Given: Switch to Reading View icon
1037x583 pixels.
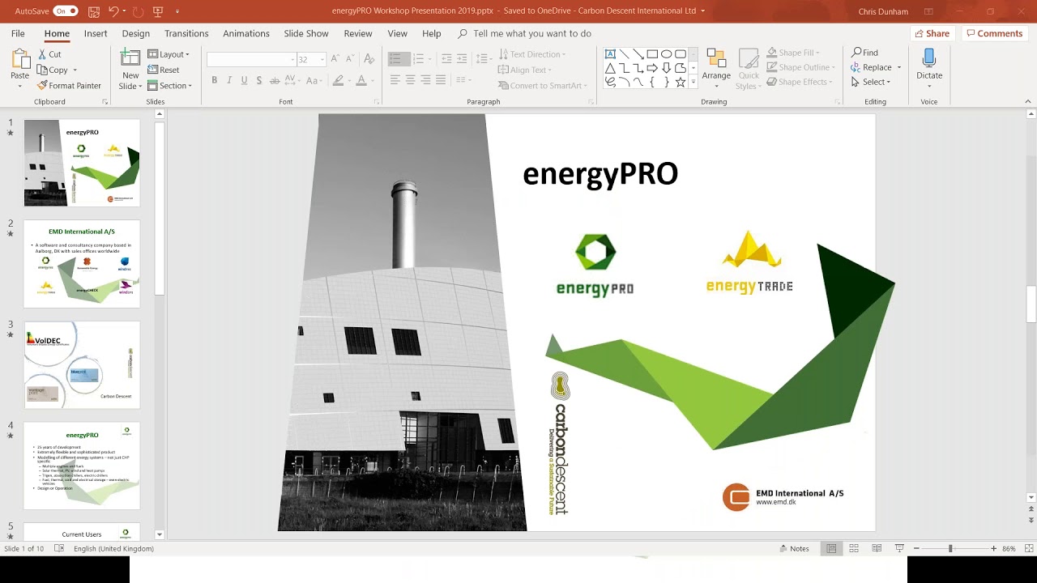Looking at the screenshot, I should (x=877, y=548).
